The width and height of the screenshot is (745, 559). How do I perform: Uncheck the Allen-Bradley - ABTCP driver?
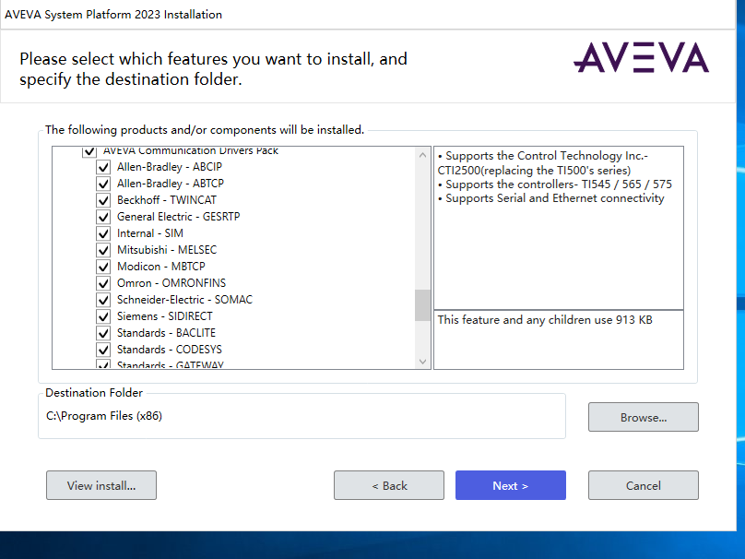(x=103, y=184)
